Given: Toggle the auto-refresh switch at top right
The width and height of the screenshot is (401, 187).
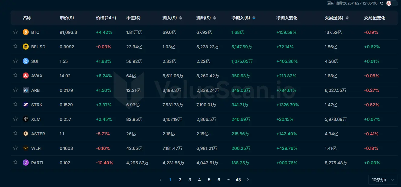Looking at the screenshot, I should click(x=392, y=3).
